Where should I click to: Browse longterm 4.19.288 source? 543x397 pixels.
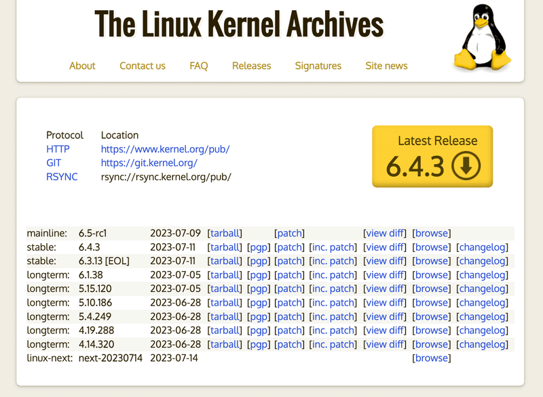pos(432,331)
